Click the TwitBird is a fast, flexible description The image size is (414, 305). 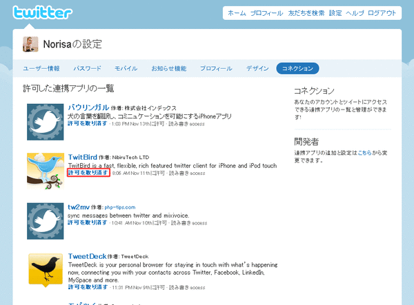[x=172, y=166]
